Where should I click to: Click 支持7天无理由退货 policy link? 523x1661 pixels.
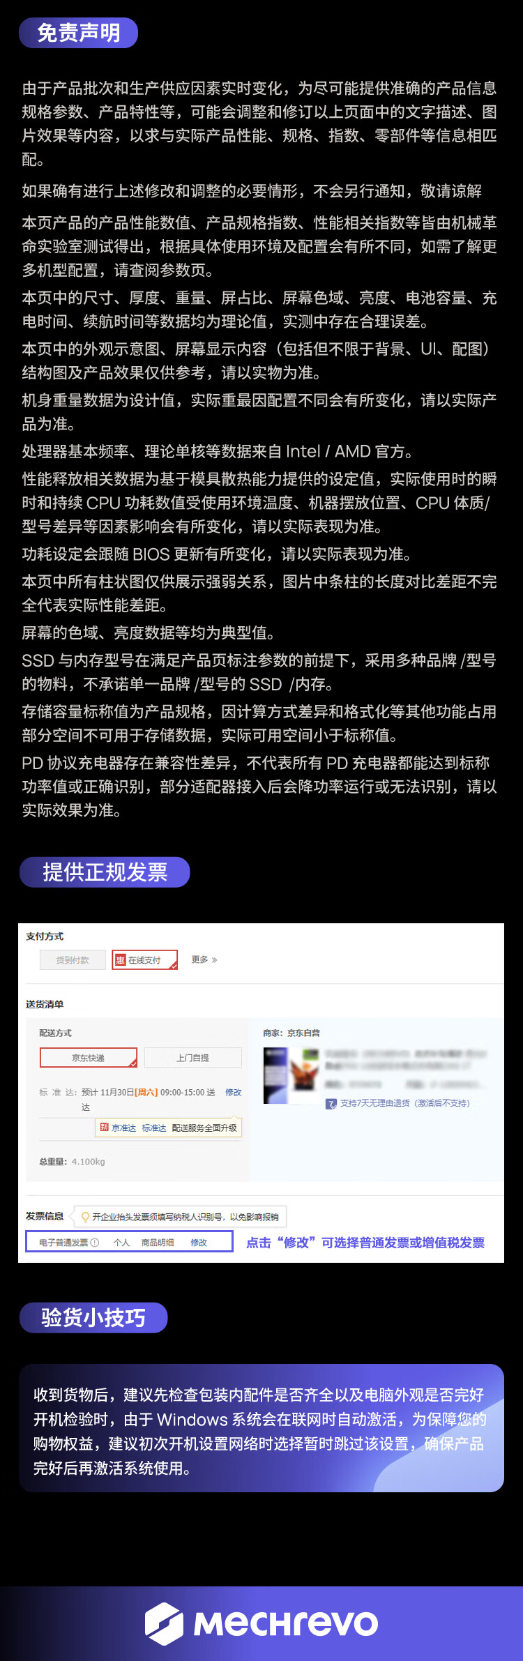(x=404, y=1103)
